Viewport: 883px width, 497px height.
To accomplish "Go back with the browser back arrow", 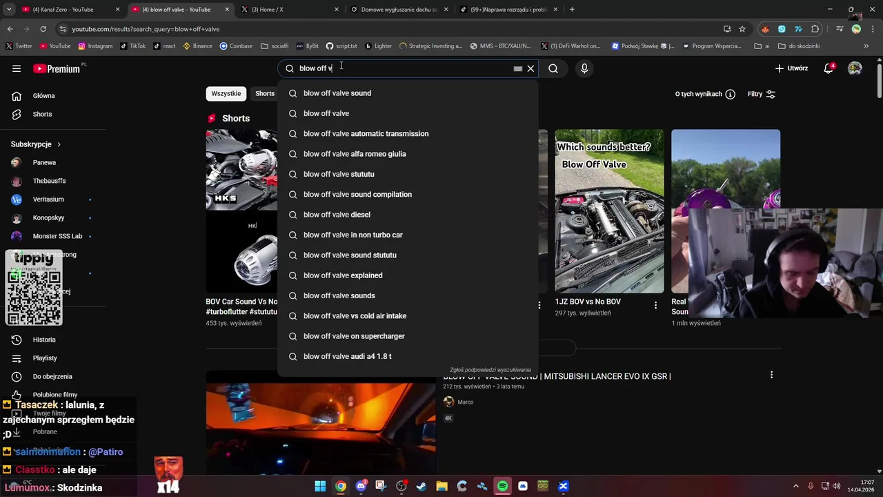I will click(x=10, y=29).
